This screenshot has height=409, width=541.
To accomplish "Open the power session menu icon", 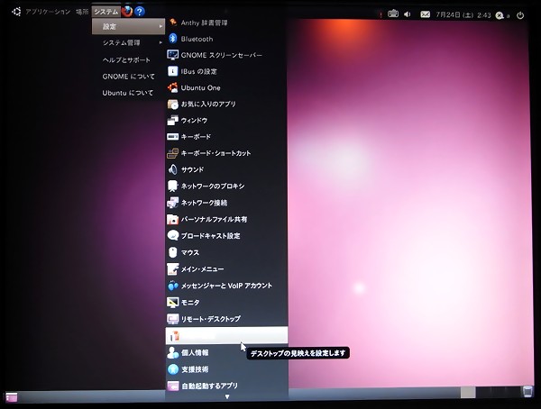I will coord(520,15).
